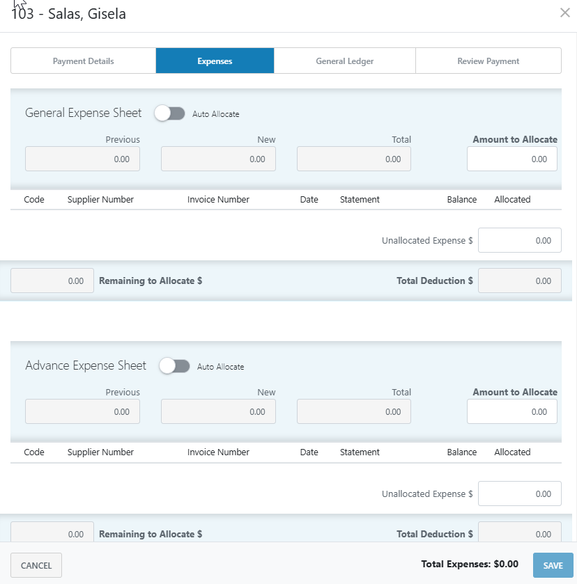Click the SAVE button
Image resolution: width=577 pixels, height=584 pixels.
(553, 565)
